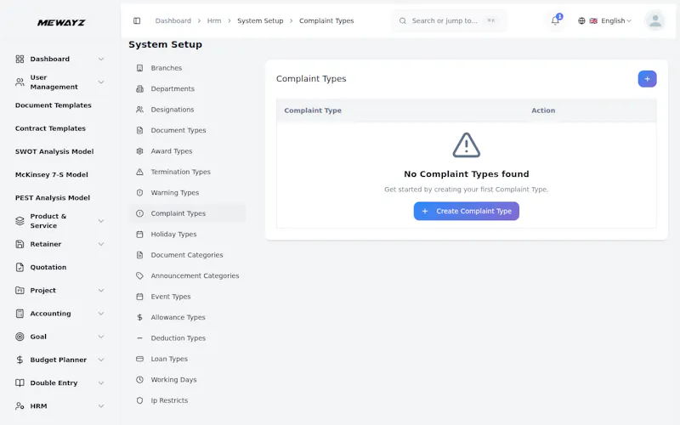Click the Complaint Type column header
680x425 pixels.
pos(313,110)
